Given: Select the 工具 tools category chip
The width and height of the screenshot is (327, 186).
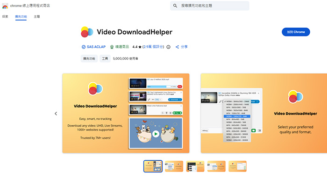Looking at the screenshot, I should point(105,58).
